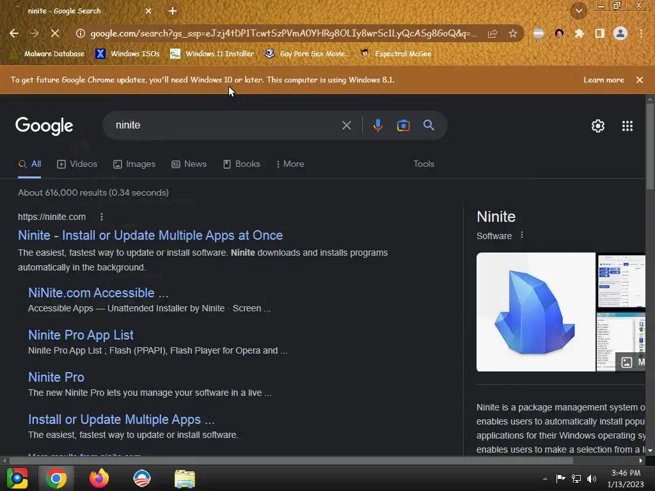Click the vertical scrollbar down arrow
The image size is (655, 491).
click(650, 451)
